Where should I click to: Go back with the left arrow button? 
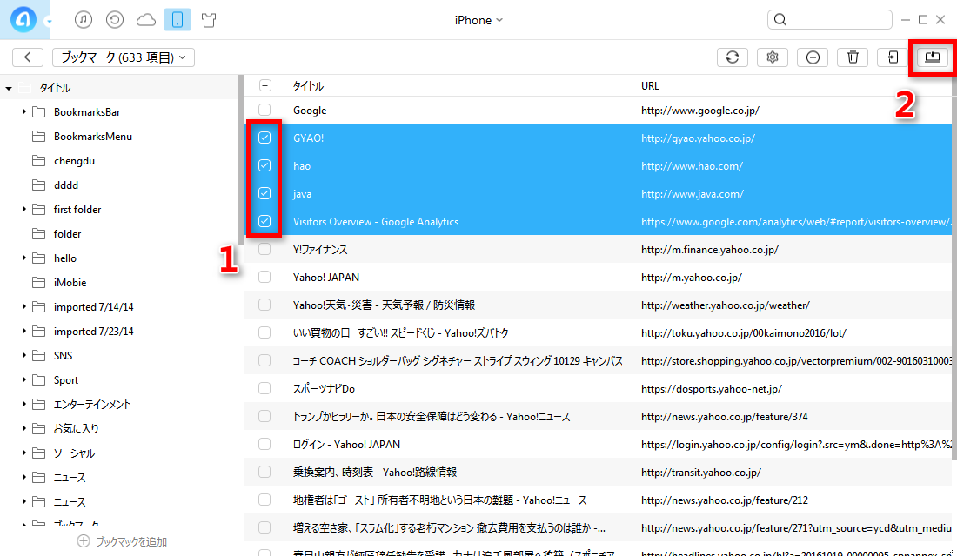[x=28, y=57]
